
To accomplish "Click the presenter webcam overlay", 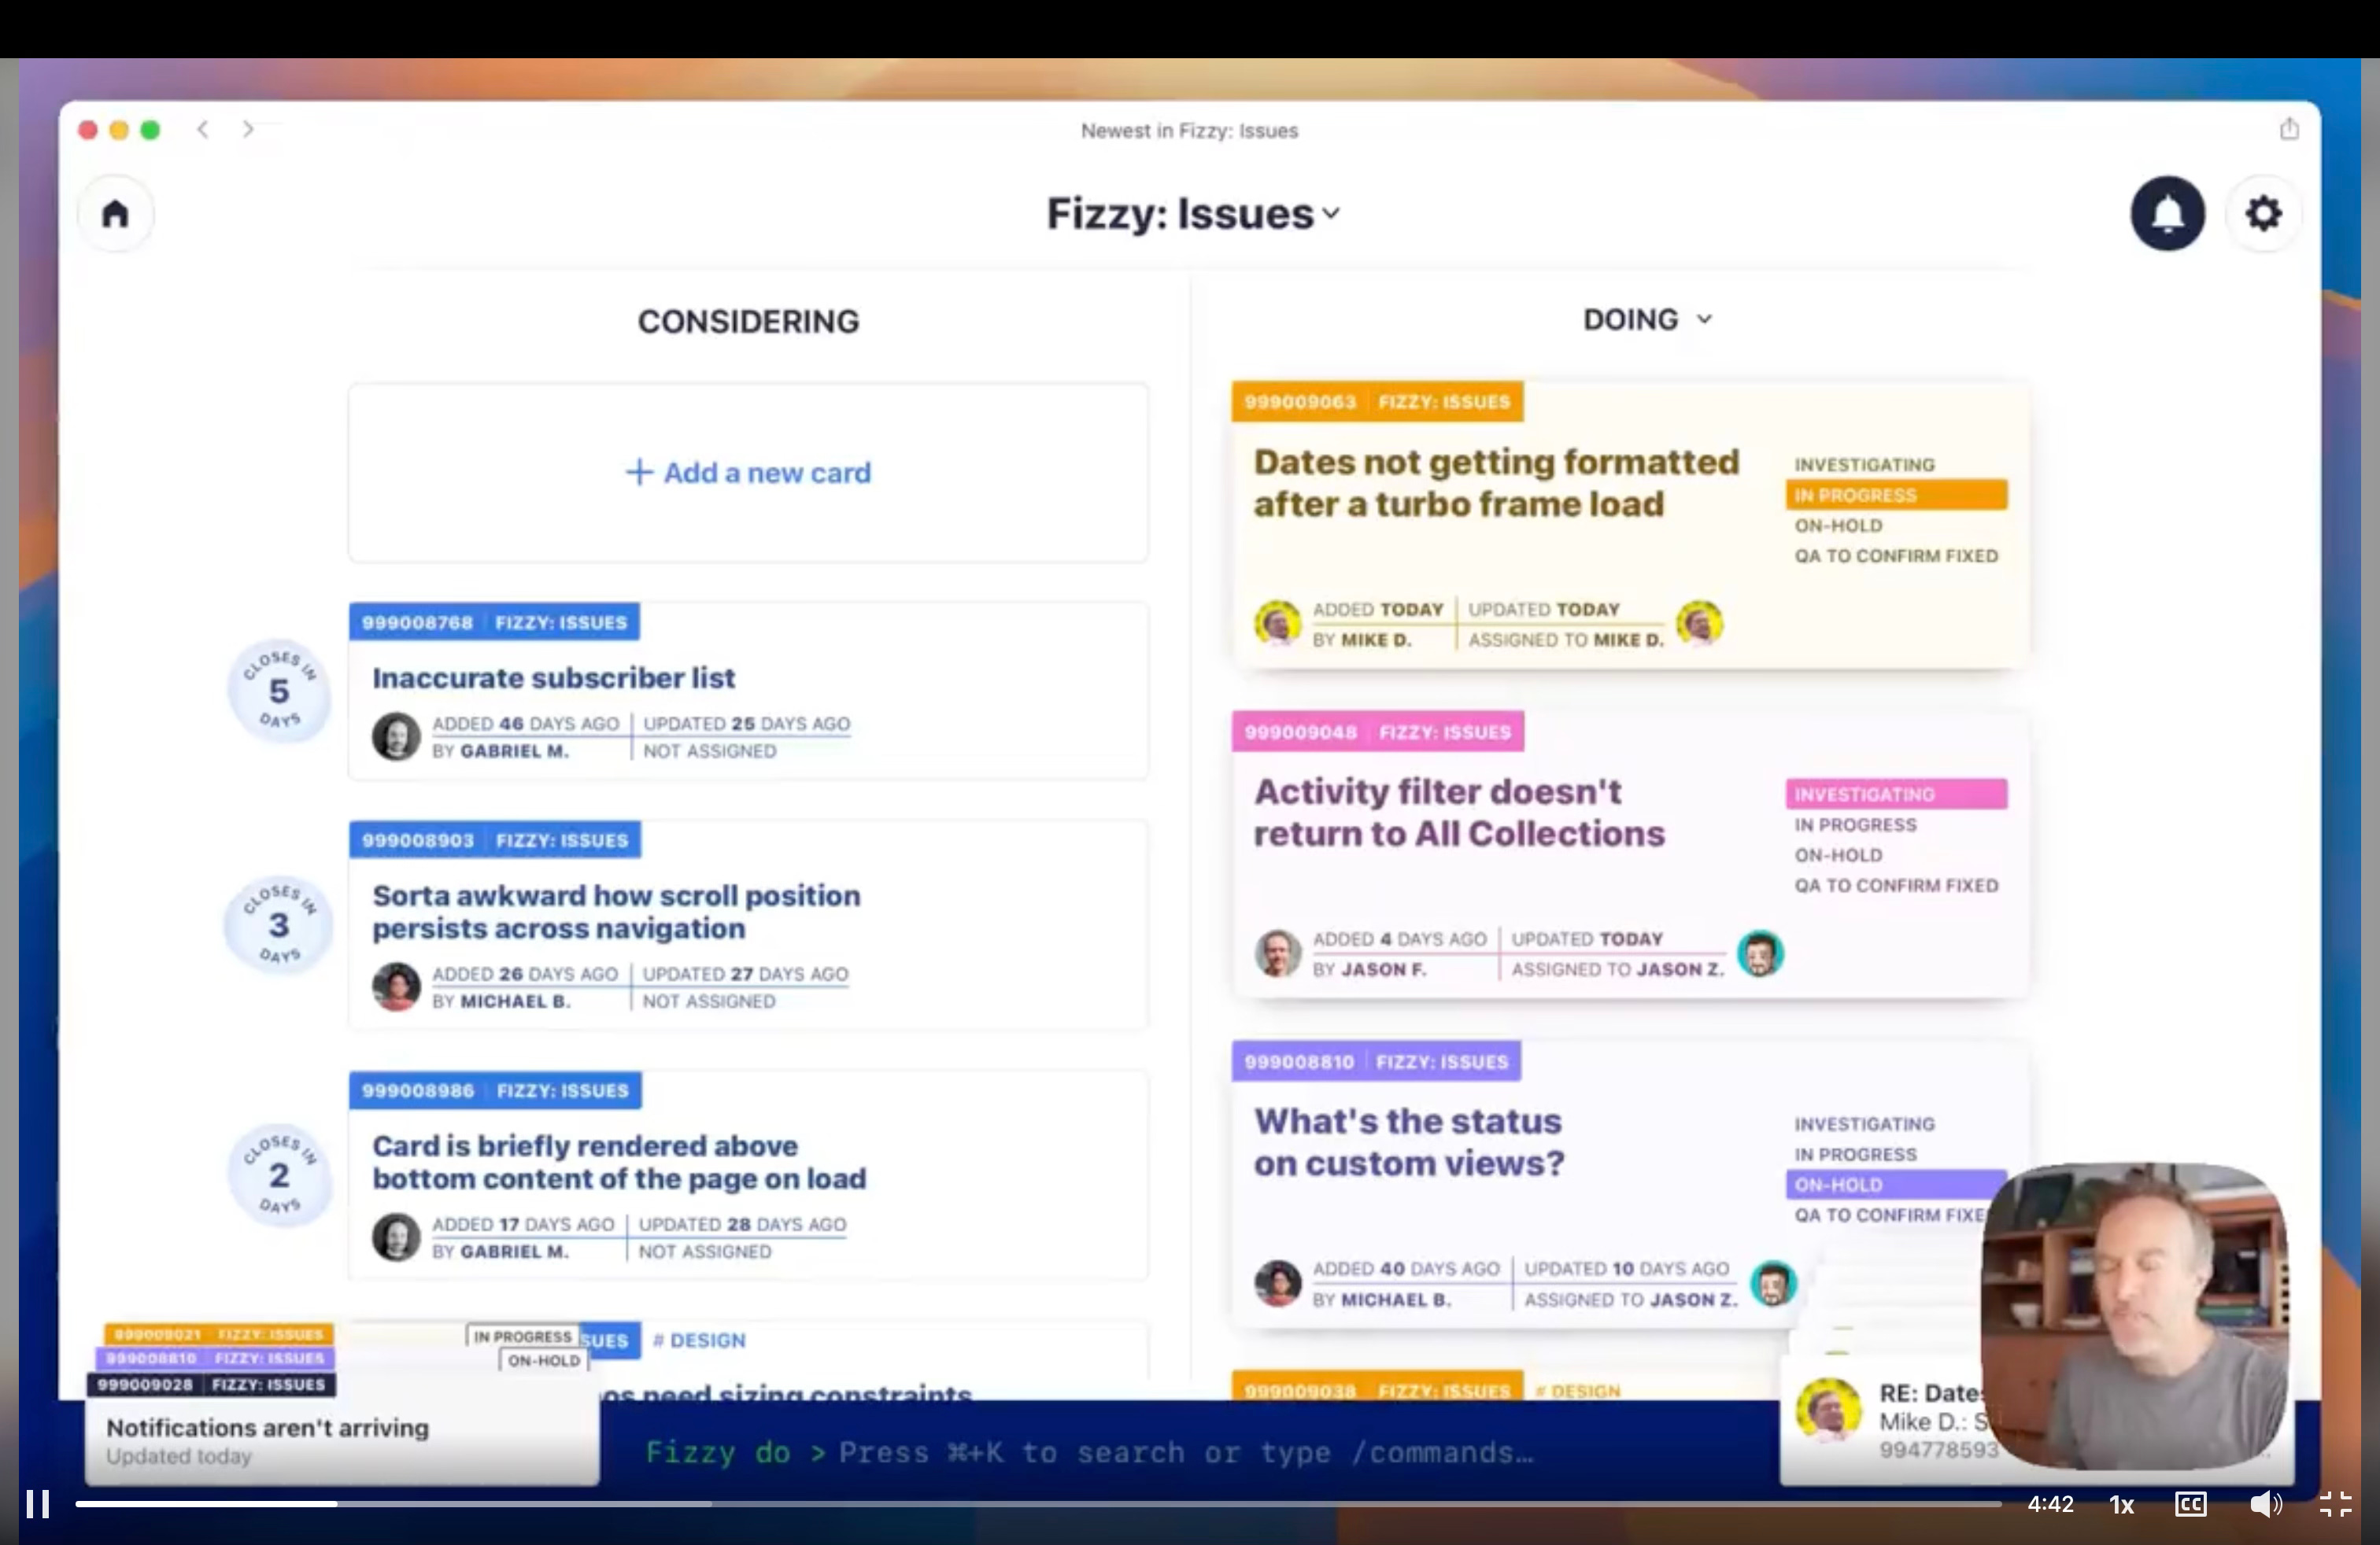I will click(x=2135, y=1315).
